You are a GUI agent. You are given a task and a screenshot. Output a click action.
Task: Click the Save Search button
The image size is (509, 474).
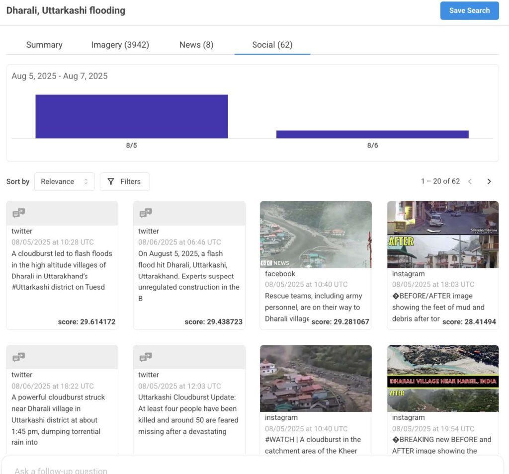[x=469, y=10]
